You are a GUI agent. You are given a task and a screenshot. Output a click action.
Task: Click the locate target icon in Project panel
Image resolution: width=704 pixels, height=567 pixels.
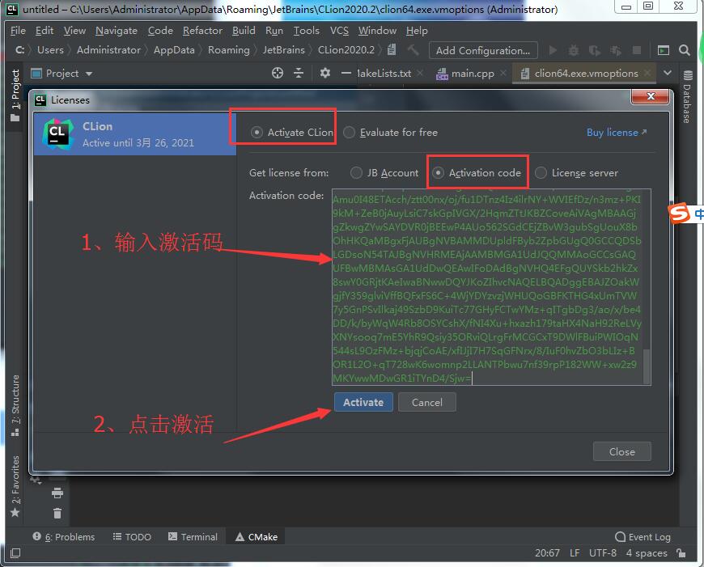pos(278,73)
